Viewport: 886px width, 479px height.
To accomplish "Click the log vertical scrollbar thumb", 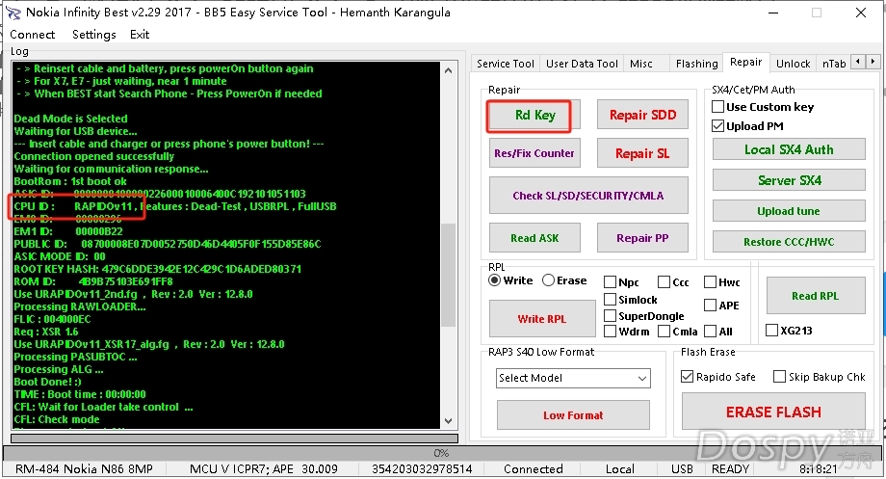I will 448,275.
